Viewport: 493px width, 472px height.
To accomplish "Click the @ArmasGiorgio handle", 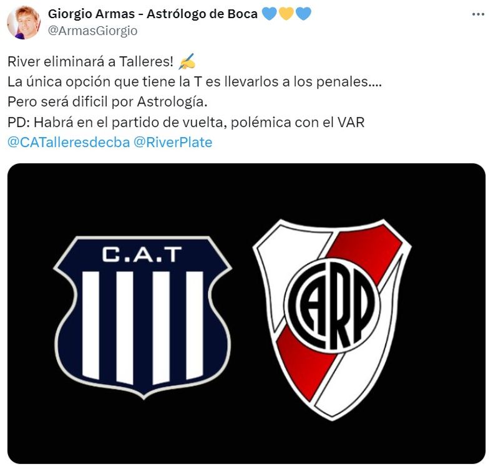I will tap(93, 31).
